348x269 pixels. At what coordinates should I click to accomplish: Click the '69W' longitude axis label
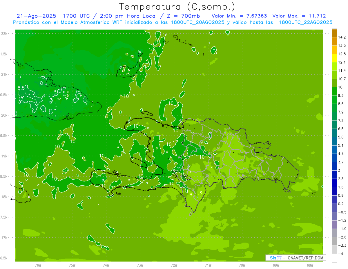pyautogui.click(x=276, y=265)
